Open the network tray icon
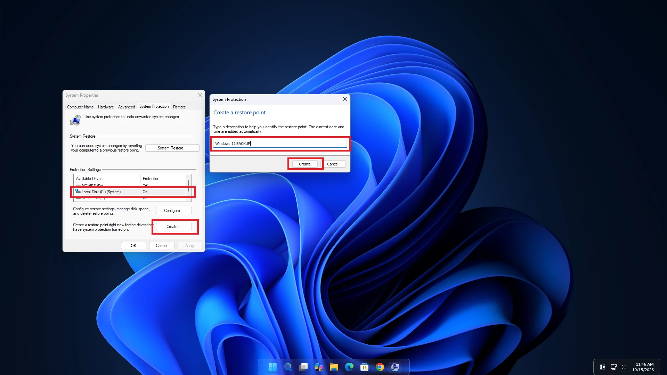The image size is (667, 375). point(613,367)
